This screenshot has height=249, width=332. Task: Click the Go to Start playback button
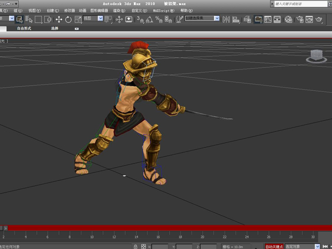point(325,246)
